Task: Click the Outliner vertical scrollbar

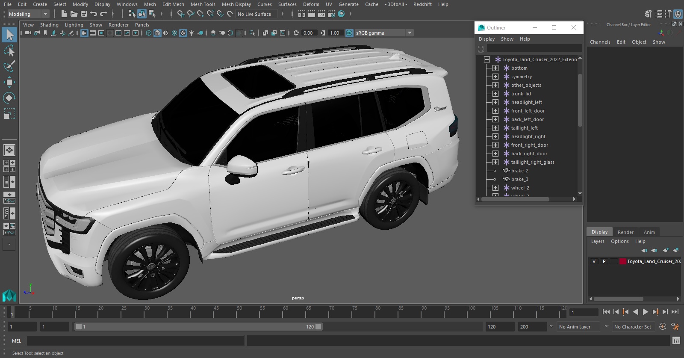Action: click(x=580, y=101)
